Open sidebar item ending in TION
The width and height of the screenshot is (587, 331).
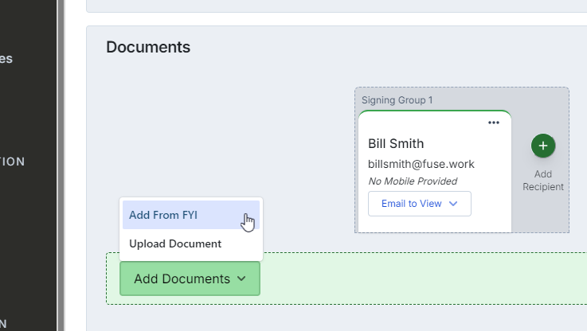[x=13, y=162]
